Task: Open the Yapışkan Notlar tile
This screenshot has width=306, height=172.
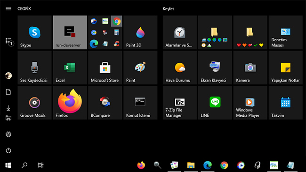Action: [x=285, y=67]
